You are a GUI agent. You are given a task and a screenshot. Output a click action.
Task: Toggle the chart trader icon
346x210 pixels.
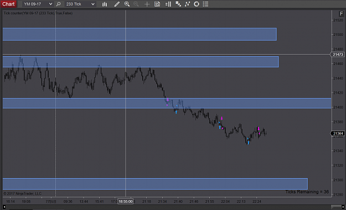click(x=168, y=4)
